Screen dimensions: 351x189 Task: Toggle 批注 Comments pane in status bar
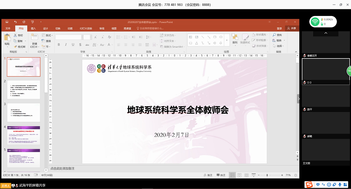pyautogui.click(x=221, y=175)
